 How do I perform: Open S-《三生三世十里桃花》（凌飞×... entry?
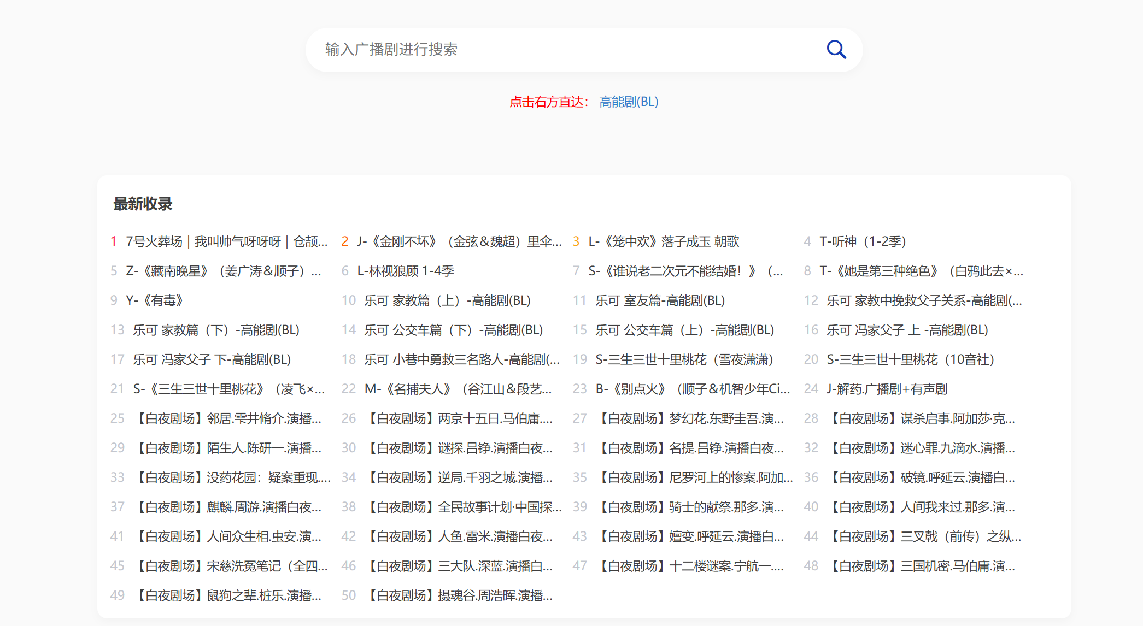pos(229,389)
